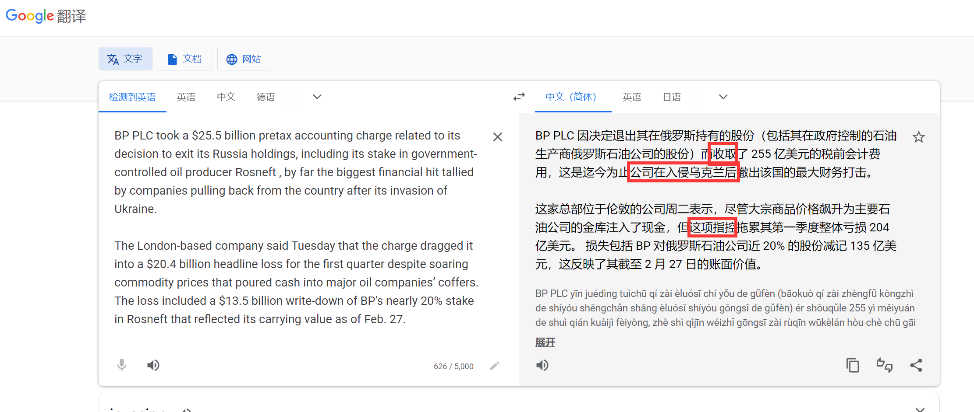Click the Google 翻译 logo

pos(45,16)
